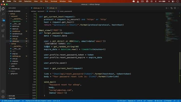Open errors and warnings count in status bar
This screenshot has width=181, height=102.
click(x=57, y=101)
